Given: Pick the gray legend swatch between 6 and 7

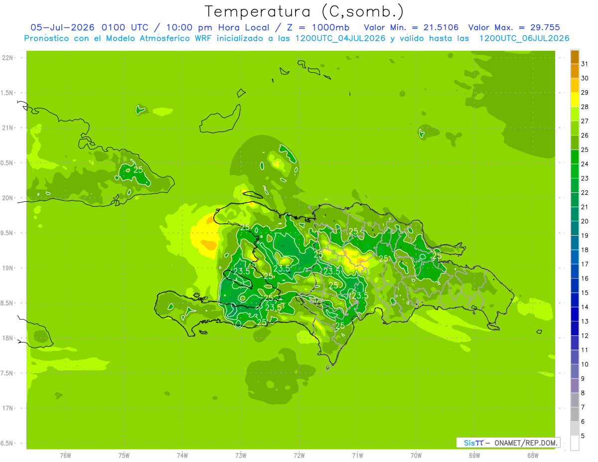Looking at the screenshot, I should coord(575,415).
